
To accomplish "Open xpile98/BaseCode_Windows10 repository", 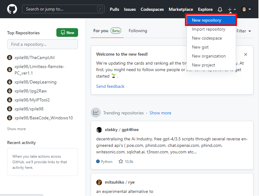I will tap(44, 118).
